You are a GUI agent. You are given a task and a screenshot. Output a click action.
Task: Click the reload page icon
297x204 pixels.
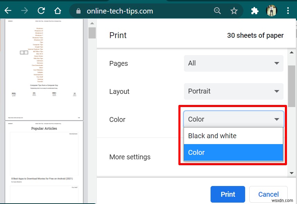(41, 10)
